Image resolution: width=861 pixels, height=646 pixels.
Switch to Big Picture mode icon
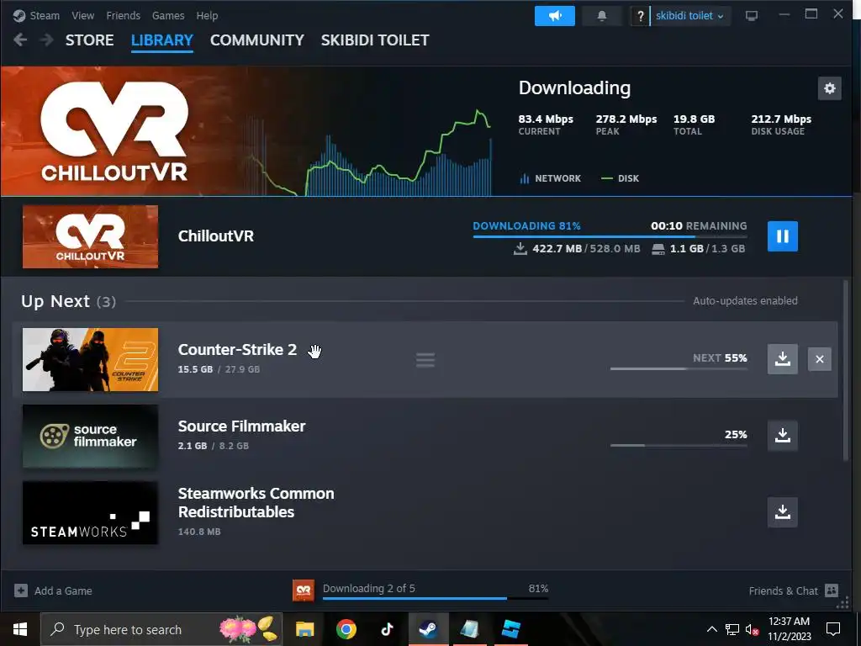point(752,16)
